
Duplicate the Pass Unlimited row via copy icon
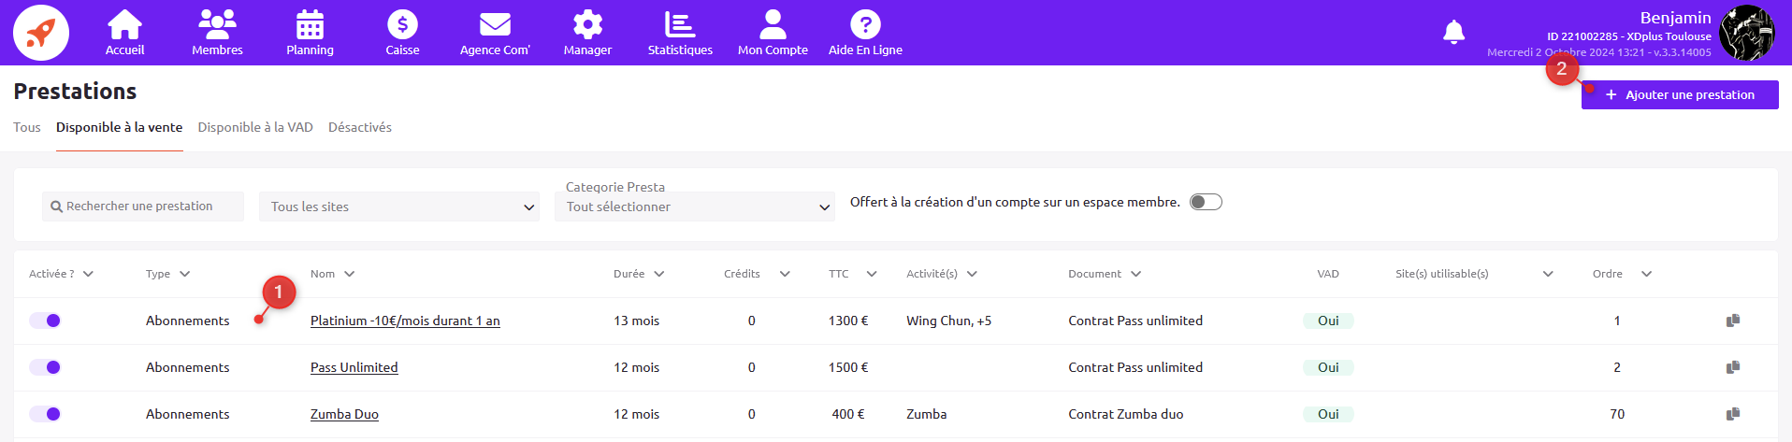tap(1733, 367)
